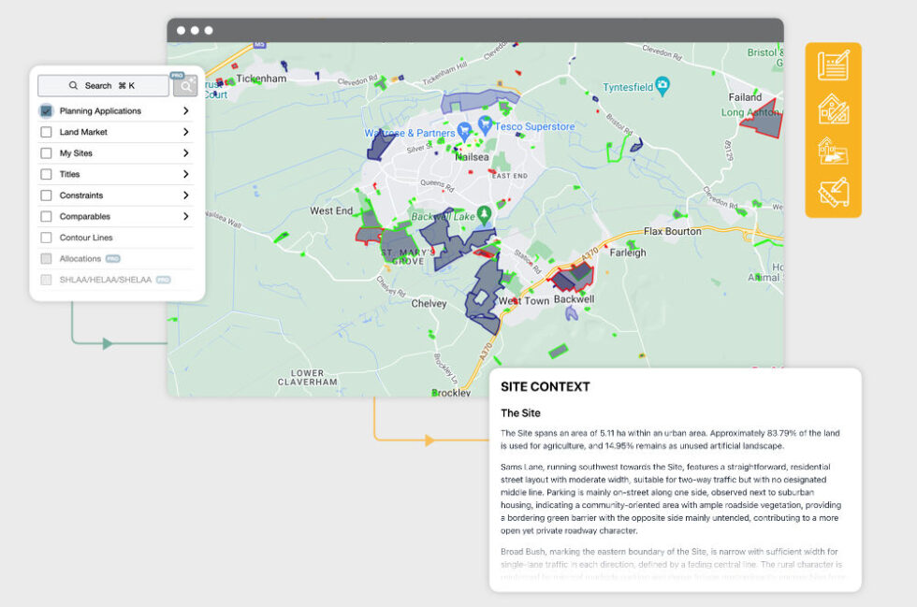Select the property appraisal icon
The height and width of the screenshot is (607, 917).
pos(834,108)
